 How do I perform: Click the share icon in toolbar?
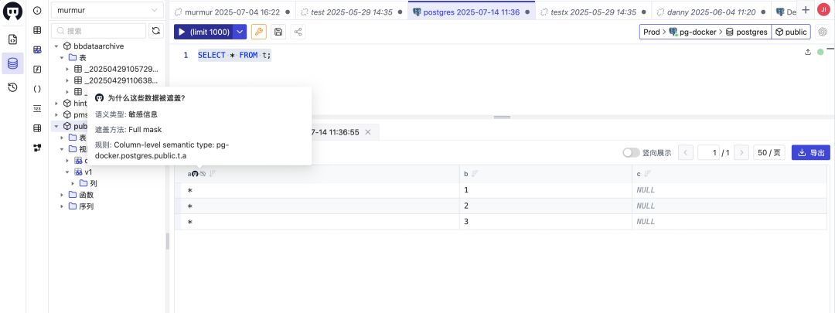pyautogui.click(x=298, y=32)
